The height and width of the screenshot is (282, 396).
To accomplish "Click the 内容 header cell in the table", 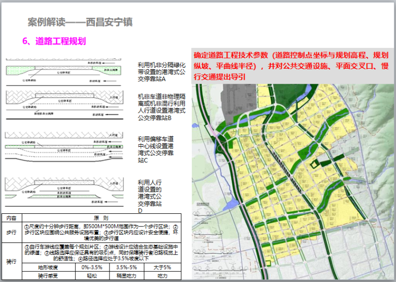I will (x=10, y=218).
